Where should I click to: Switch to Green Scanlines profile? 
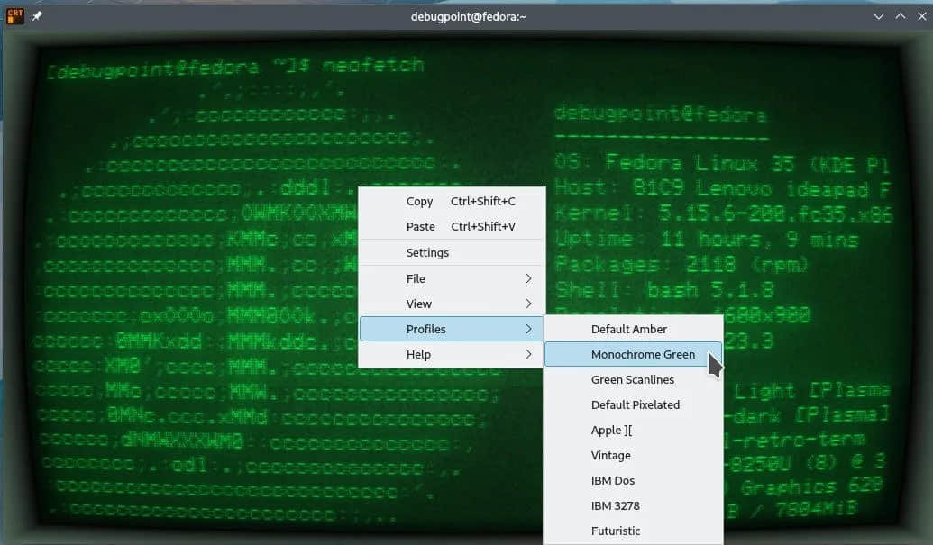632,380
